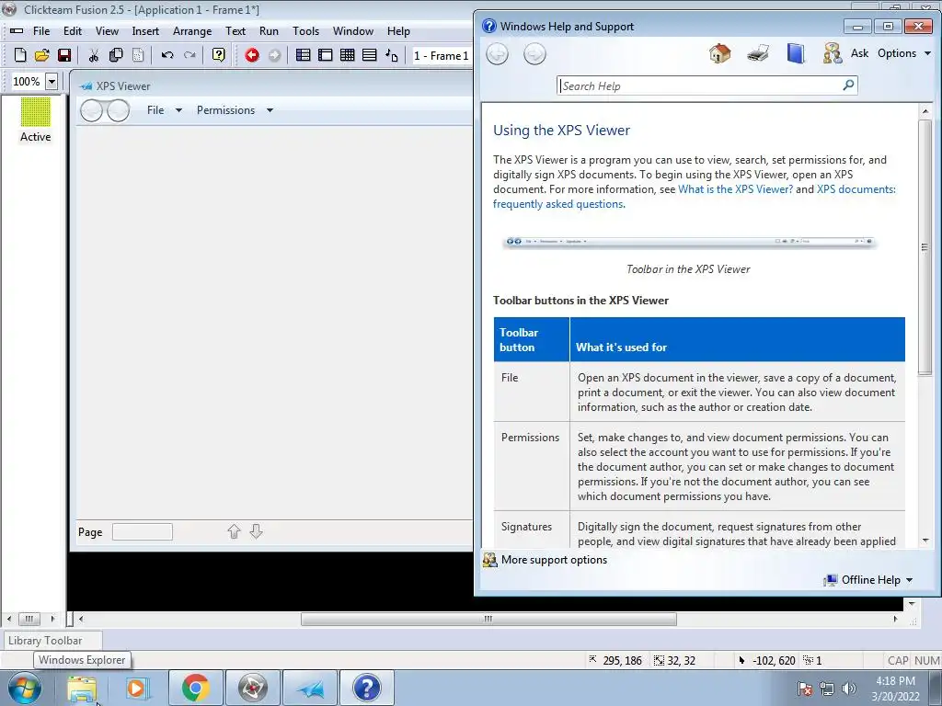Select the yellow Active object swatch
The image size is (942, 706).
point(36,111)
